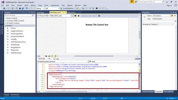The image size is (178, 100).
Task: Open the Analyze menu
Action: click(x=70, y=5)
